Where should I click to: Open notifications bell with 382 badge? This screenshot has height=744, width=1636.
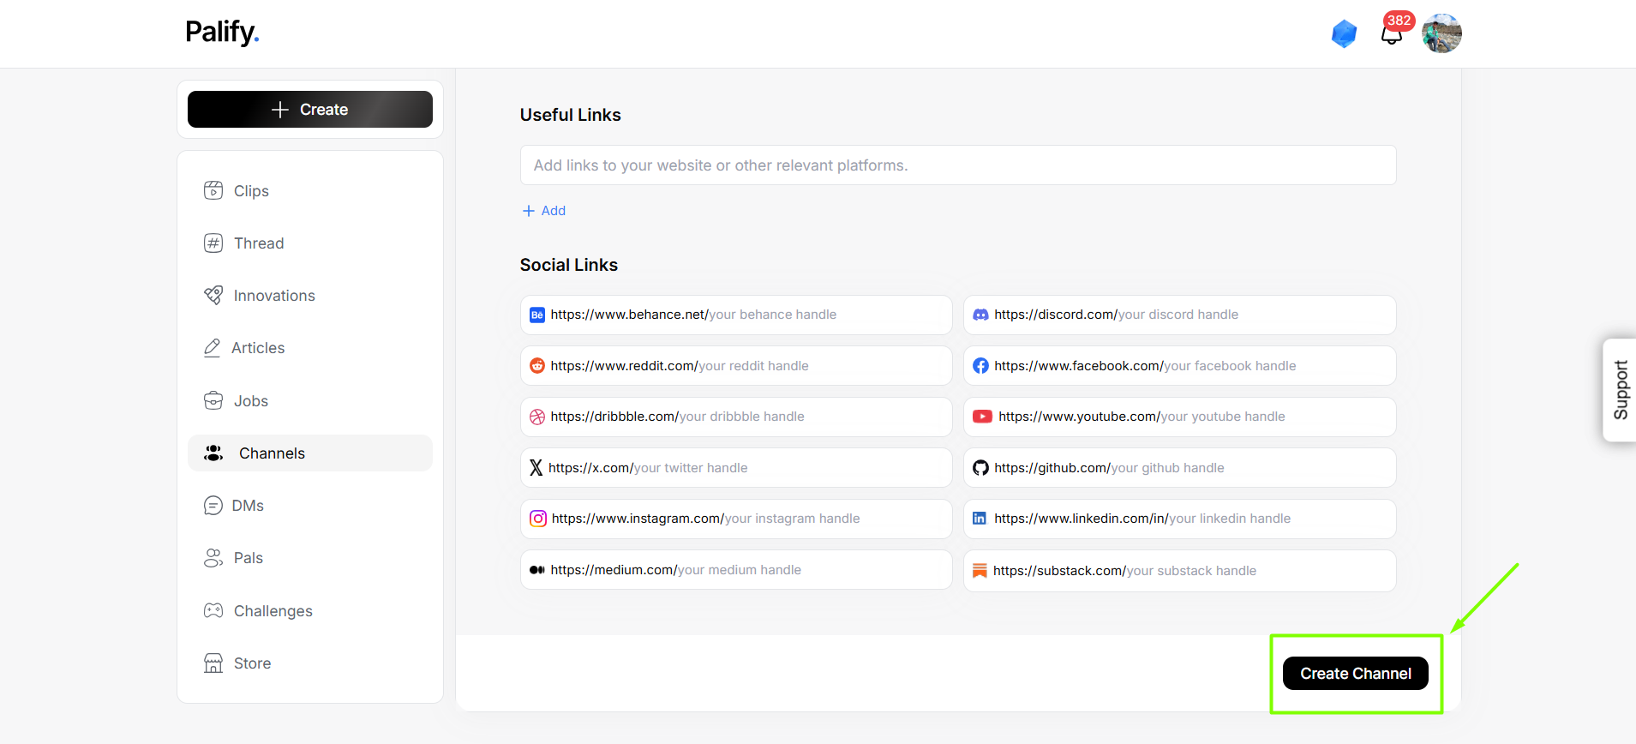[1392, 33]
